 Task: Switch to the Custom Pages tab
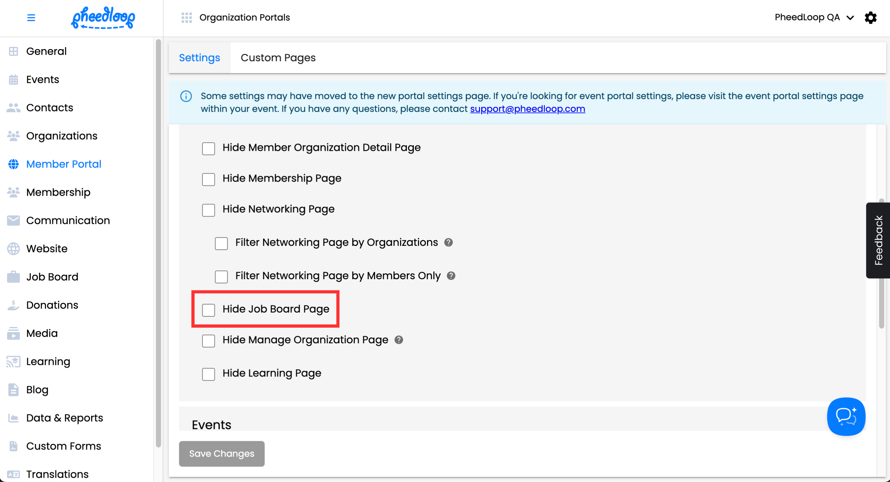click(278, 58)
